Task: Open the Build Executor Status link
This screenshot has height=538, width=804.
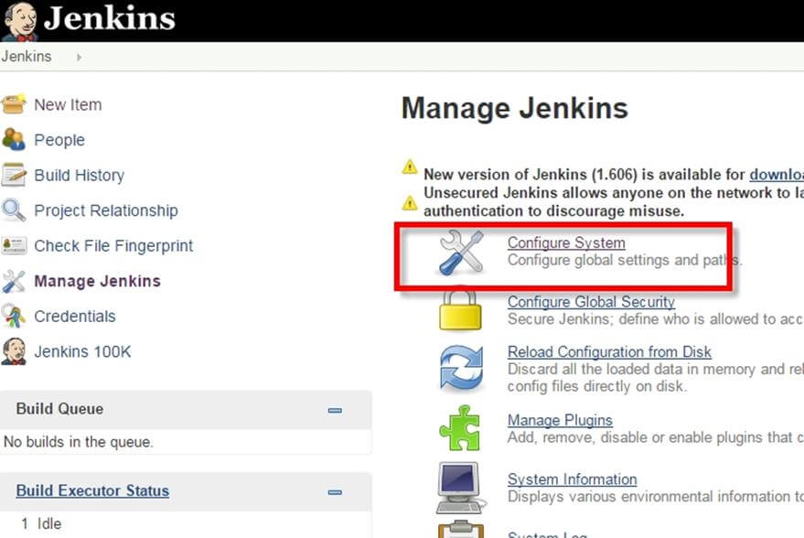Action: (x=92, y=490)
